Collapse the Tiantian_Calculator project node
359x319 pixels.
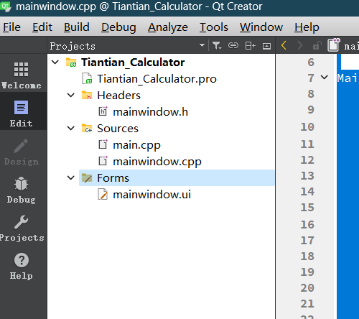[55, 63]
